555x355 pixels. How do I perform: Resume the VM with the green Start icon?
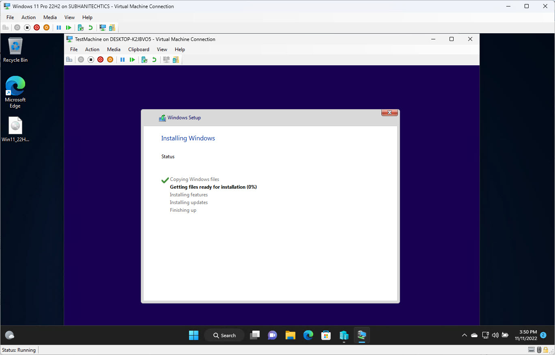click(132, 59)
